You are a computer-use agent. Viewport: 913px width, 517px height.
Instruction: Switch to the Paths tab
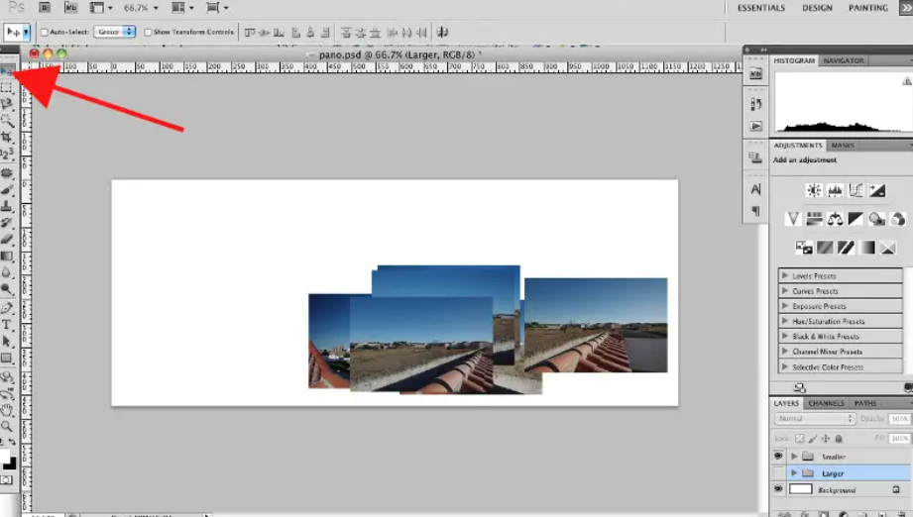(865, 404)
